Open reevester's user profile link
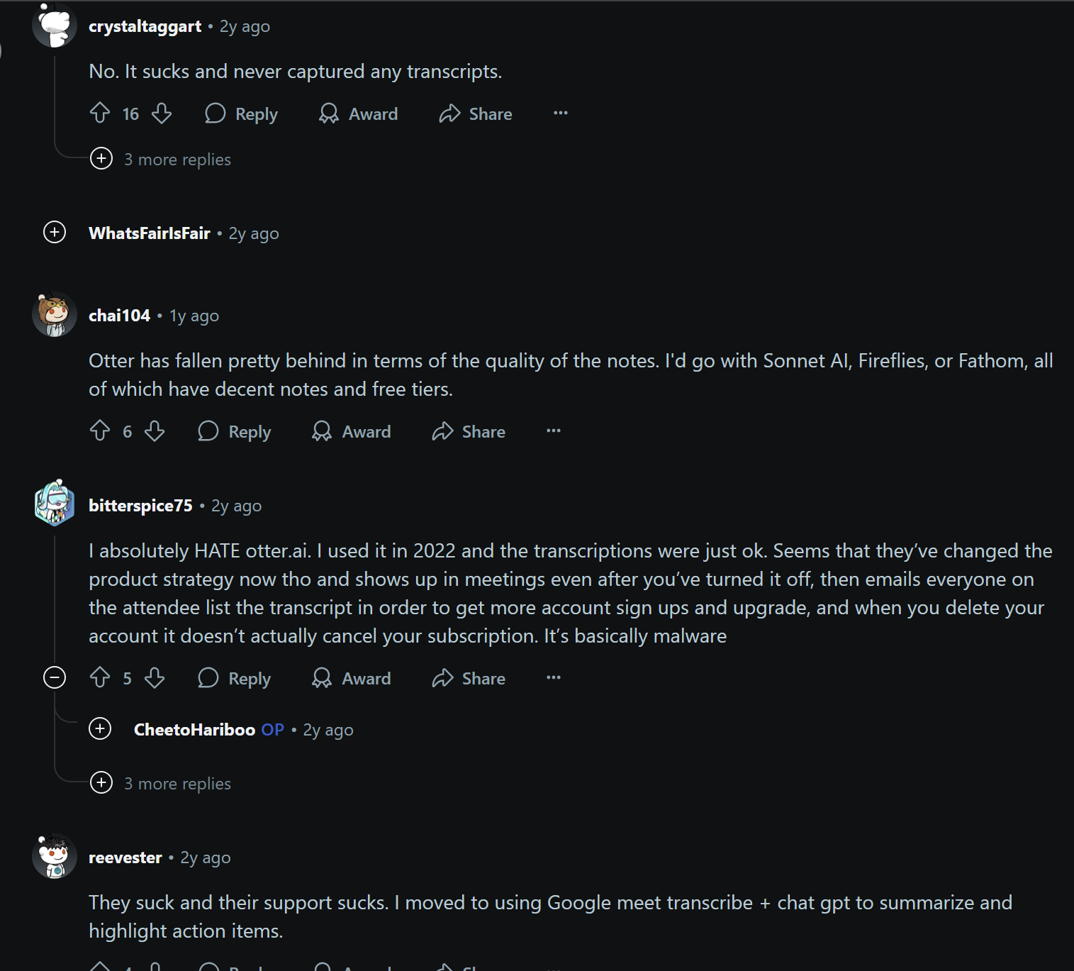 [x=125, y=858]
